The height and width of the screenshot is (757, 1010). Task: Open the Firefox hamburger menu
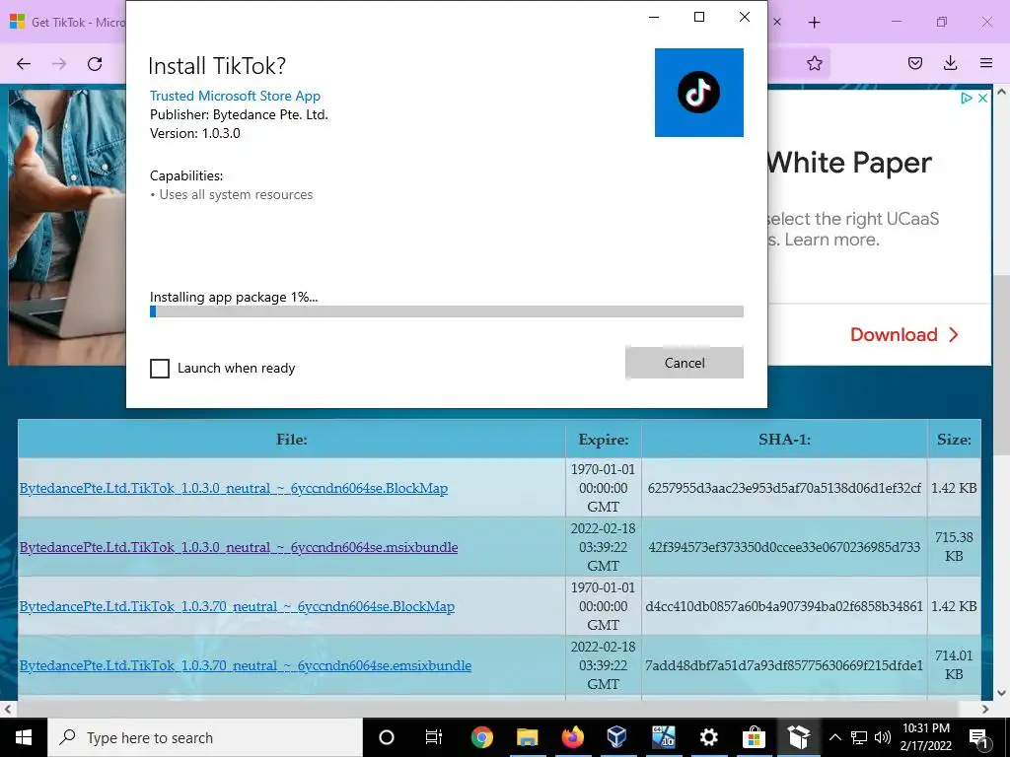pos(986,63)
